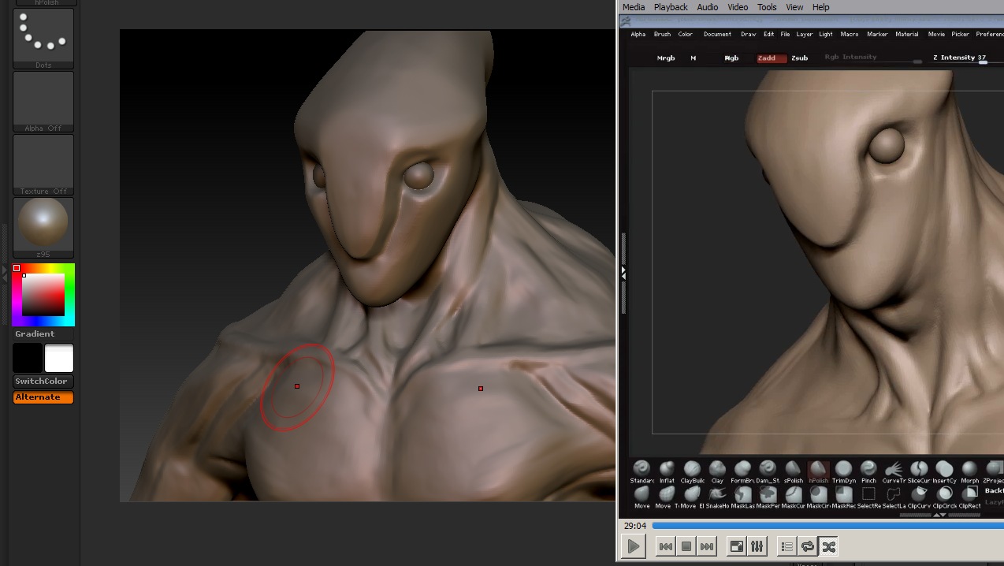The image size is (1004, 566).
Task: Open the Alpha Off picker
Action: 43,101
